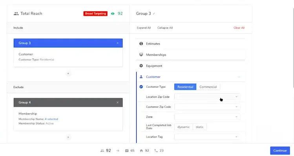The image size is (294, 156).
Task: Click Clear All link
Action: [x=239, y=28]
